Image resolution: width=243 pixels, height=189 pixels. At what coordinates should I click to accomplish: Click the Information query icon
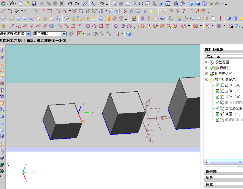(93, 3)
